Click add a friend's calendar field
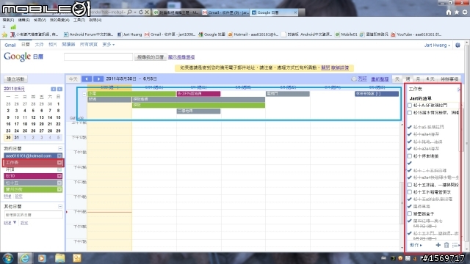 [x=33, y=215]
